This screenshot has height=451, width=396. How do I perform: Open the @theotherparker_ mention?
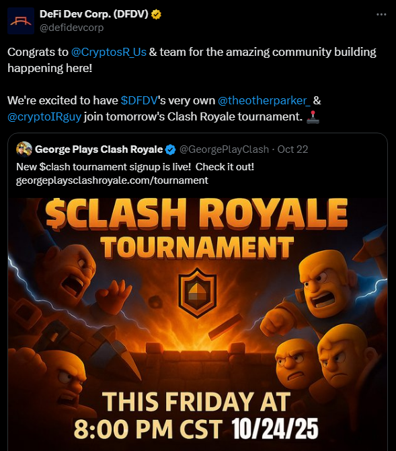click(x=264, y=100)
